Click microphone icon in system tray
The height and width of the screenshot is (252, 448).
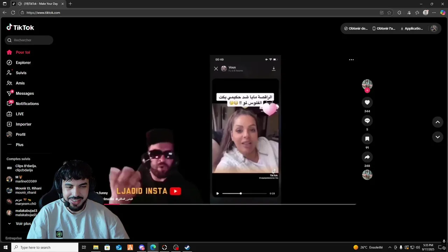[401, 247]
